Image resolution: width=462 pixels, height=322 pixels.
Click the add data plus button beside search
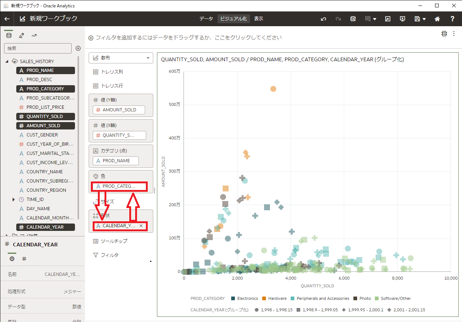78,48
